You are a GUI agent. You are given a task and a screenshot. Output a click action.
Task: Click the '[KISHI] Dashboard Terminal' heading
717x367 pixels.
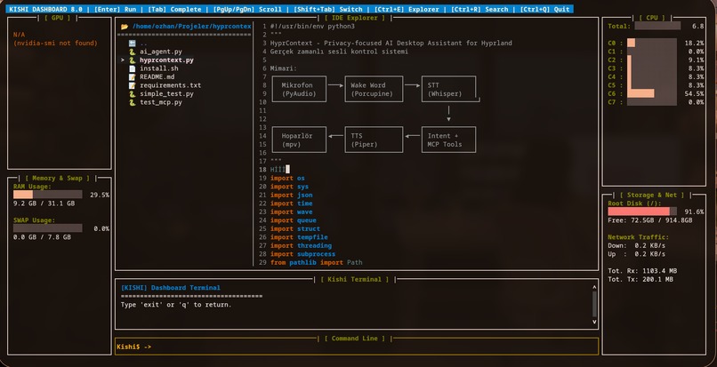[x=171, y=288]
